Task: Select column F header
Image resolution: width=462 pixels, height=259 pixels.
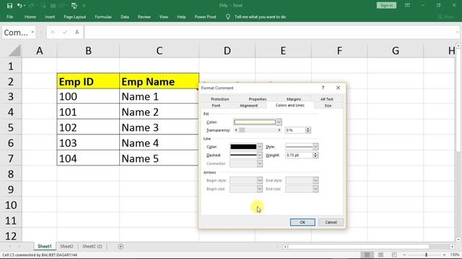Action: tap(339, 50)
